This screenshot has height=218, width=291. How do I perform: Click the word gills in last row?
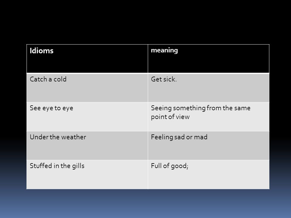point(78,166)
